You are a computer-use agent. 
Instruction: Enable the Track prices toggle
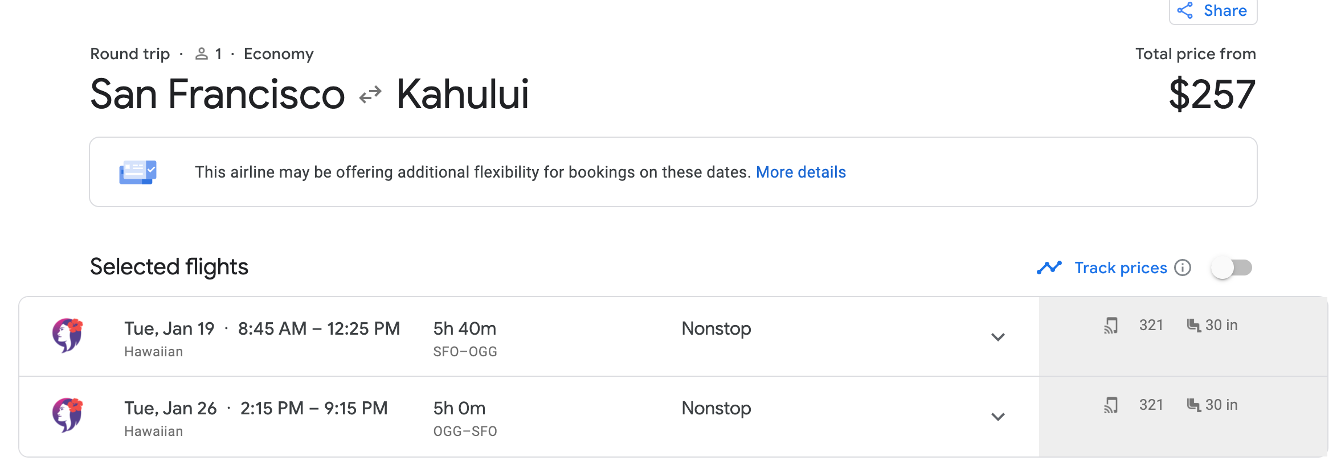[1231, 268]
